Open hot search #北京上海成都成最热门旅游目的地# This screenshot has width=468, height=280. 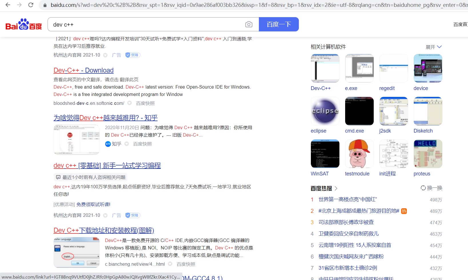(359, 211)
